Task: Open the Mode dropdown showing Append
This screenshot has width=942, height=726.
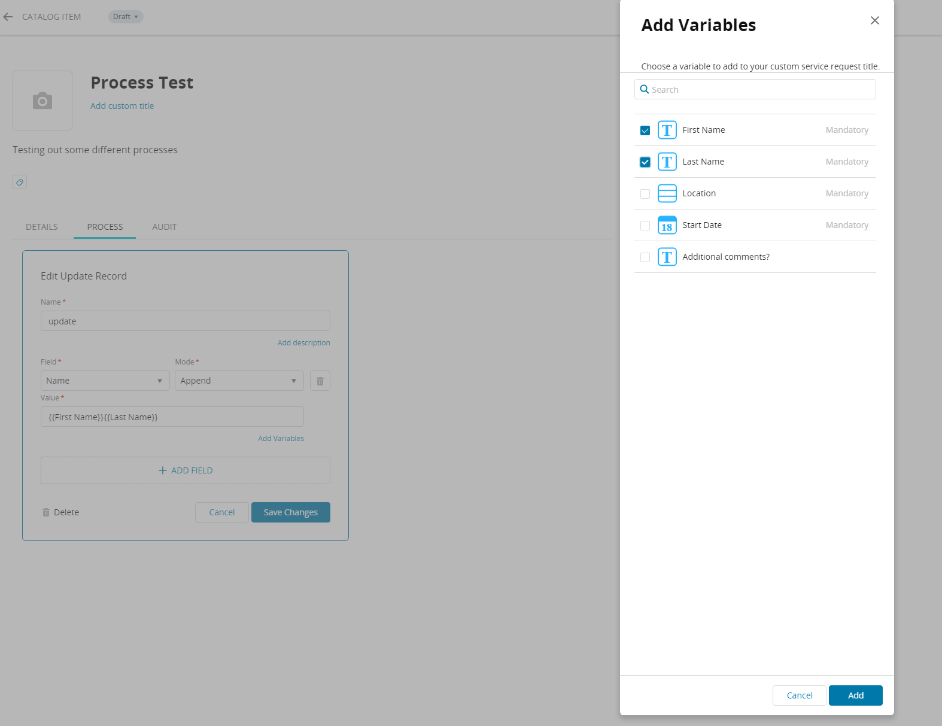Action: 239,381
